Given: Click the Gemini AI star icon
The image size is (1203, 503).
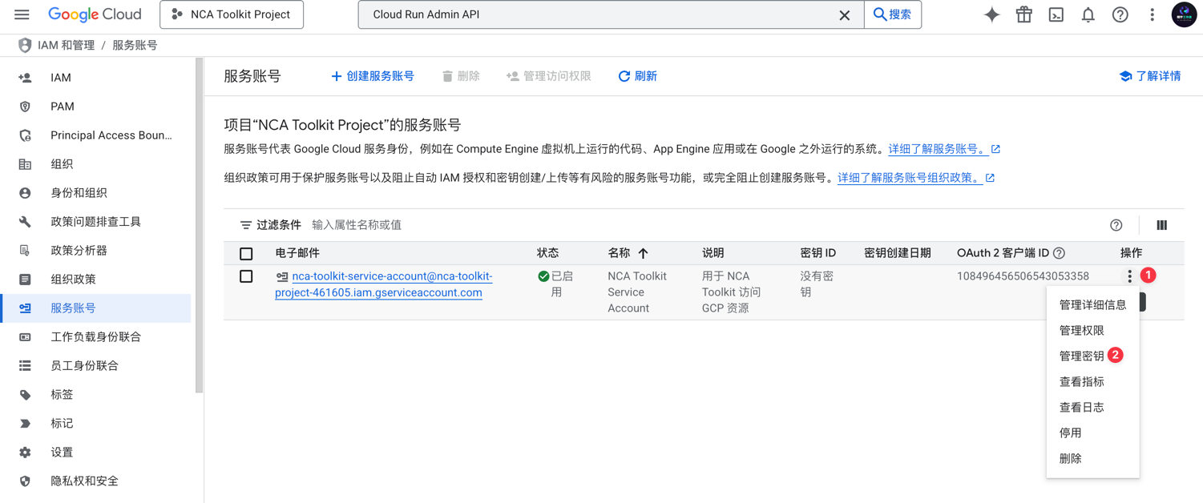Looking at the screenshot, I should pos(991,14).
